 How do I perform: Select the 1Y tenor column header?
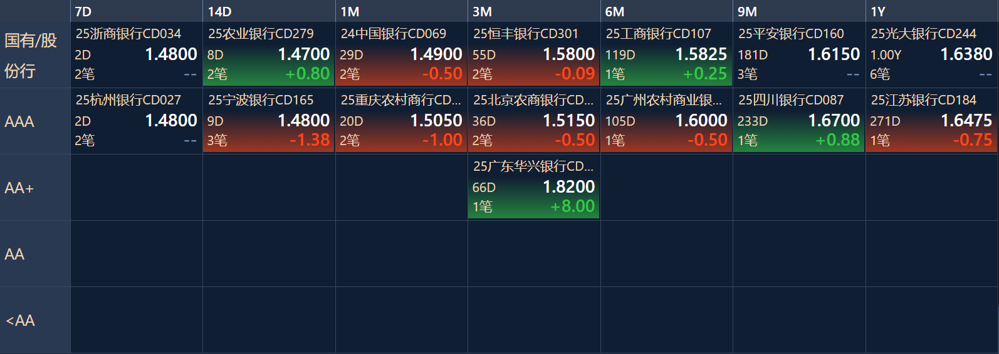932,11
